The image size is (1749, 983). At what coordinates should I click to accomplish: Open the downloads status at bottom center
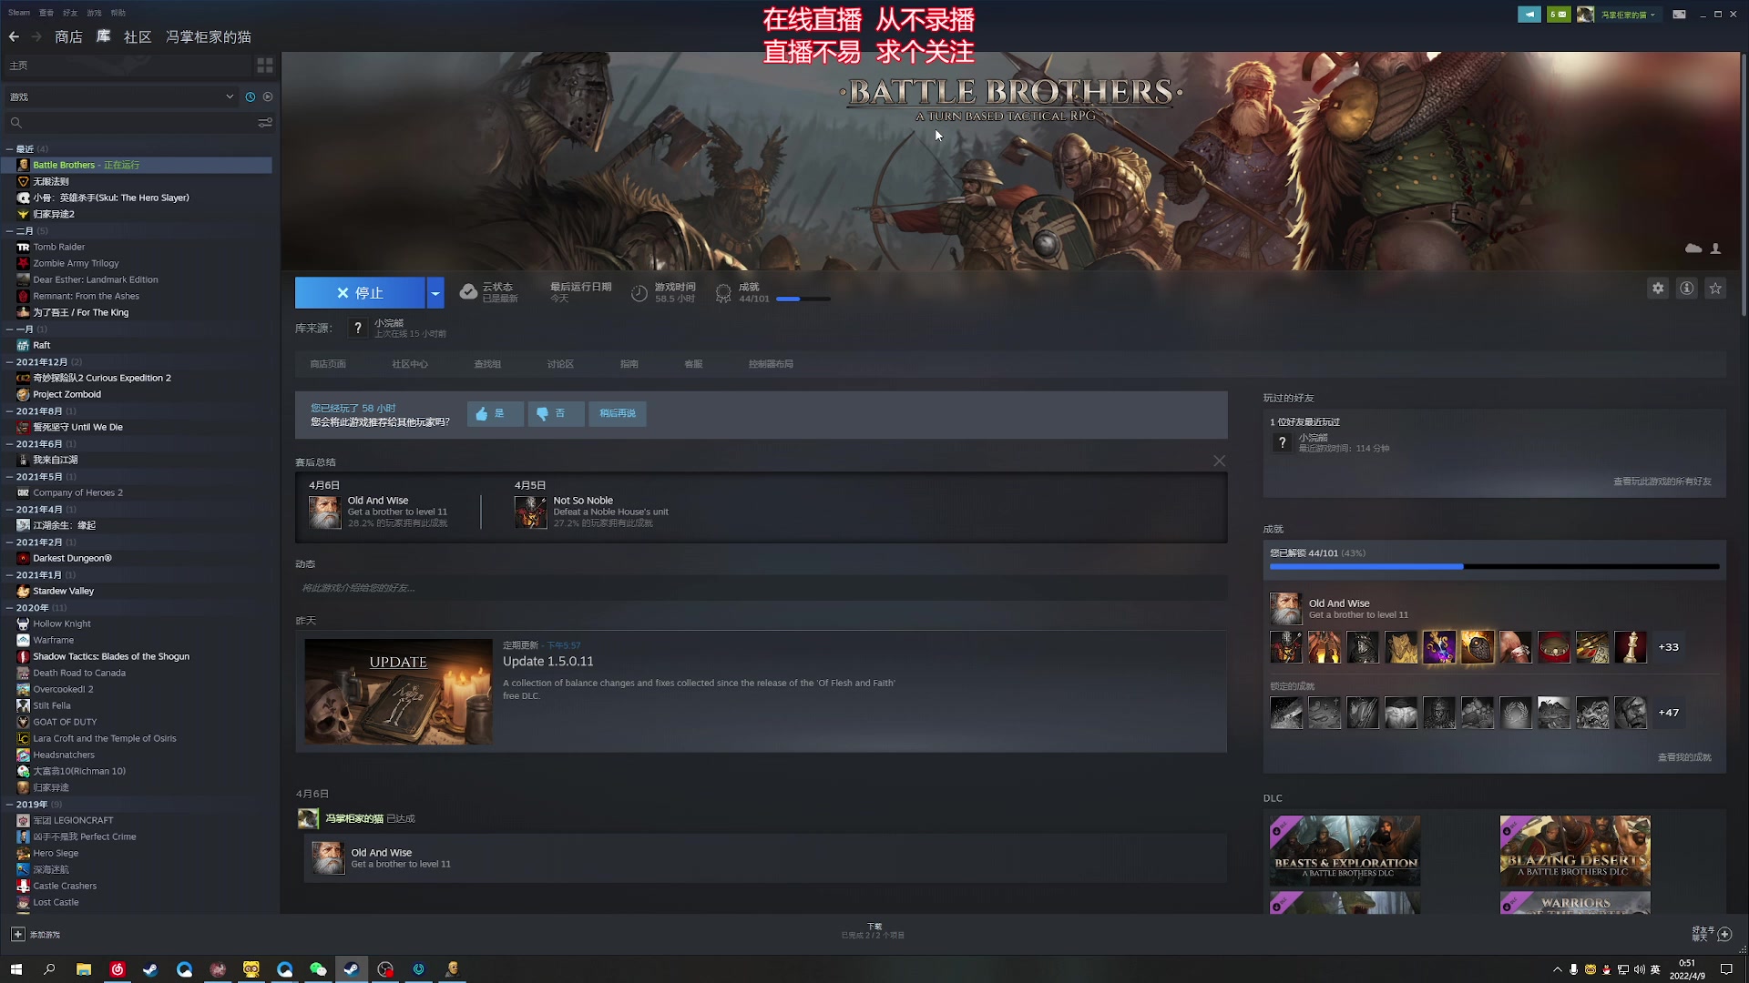pyautogui.click(x=873, y=931)
